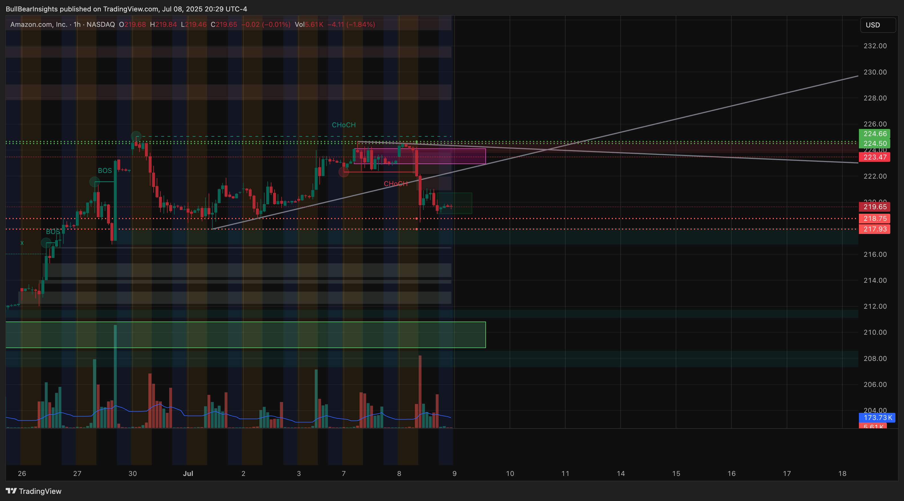Click the 18 date axis label
The width and height of the screenshot is (904, 501).
point(842,473)
